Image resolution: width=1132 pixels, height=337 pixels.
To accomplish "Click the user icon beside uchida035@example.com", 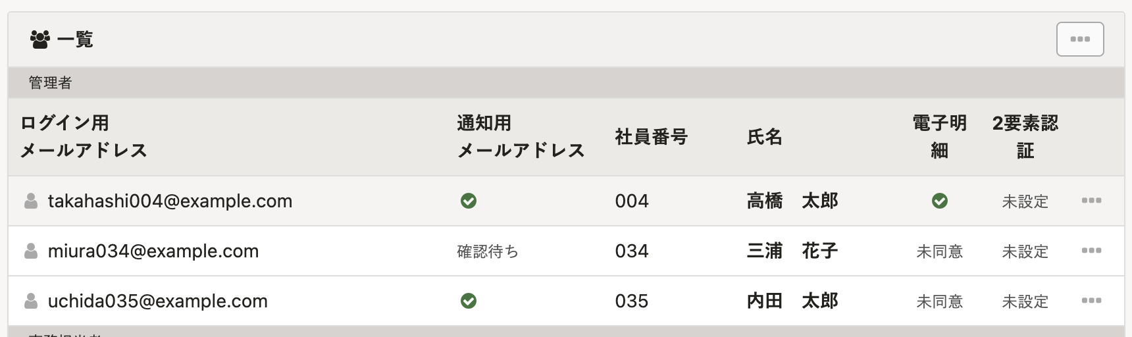I will 31,301.
